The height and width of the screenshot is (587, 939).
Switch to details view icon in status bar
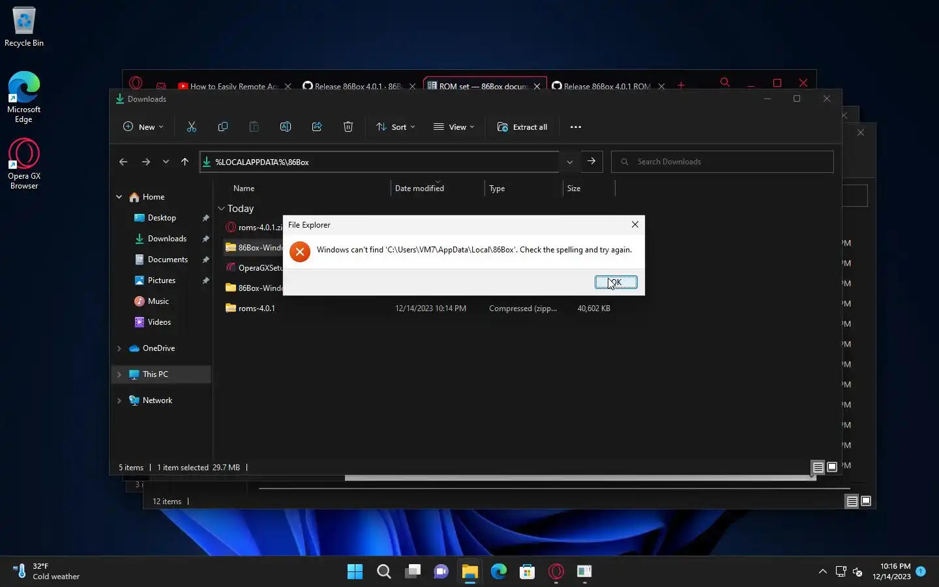[818, 467]
